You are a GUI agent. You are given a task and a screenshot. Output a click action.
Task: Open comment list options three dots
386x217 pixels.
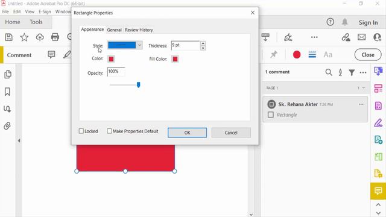point(363,72)
